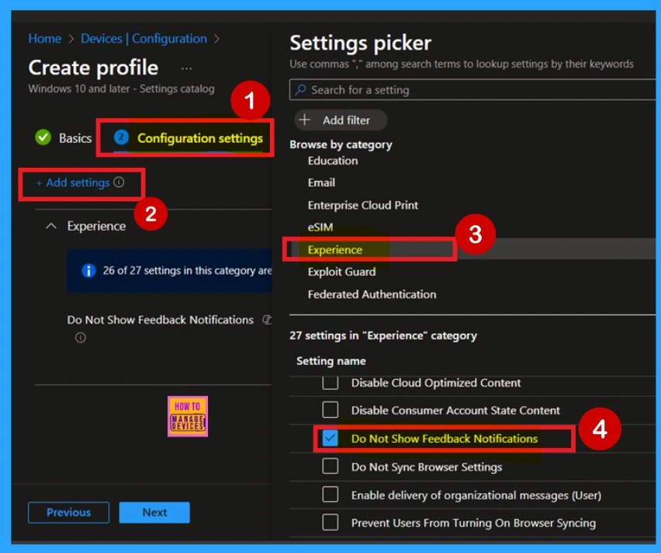Click the green checkmark icon beside Basics
The image size is (661, 553).
(x=43, y=137)
